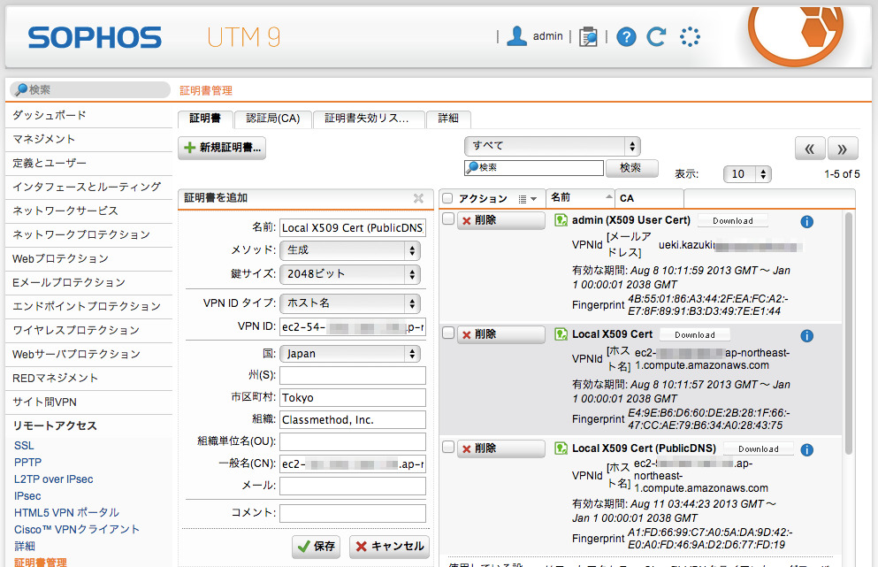Image resolution: width=878 pixels, height=567 pixels.
Task: Click the certificate list search input
Action: pyautogui.click(x=534, y=167)
